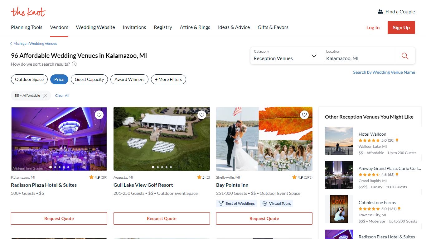Click The Knot logo
Image resolution: width=426 pixels, height=239 pixels.
28,12
